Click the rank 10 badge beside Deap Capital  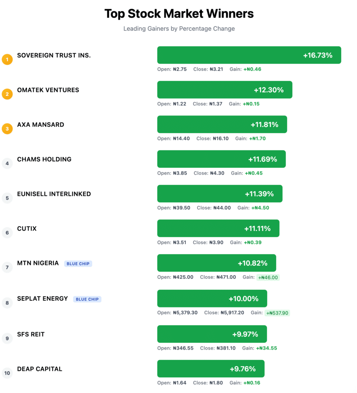click(x=7, y=373)
